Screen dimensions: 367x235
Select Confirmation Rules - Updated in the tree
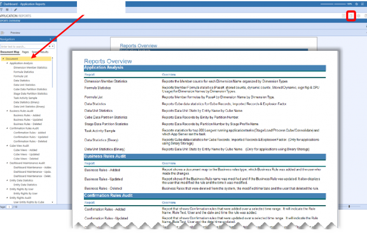[31, 137]
